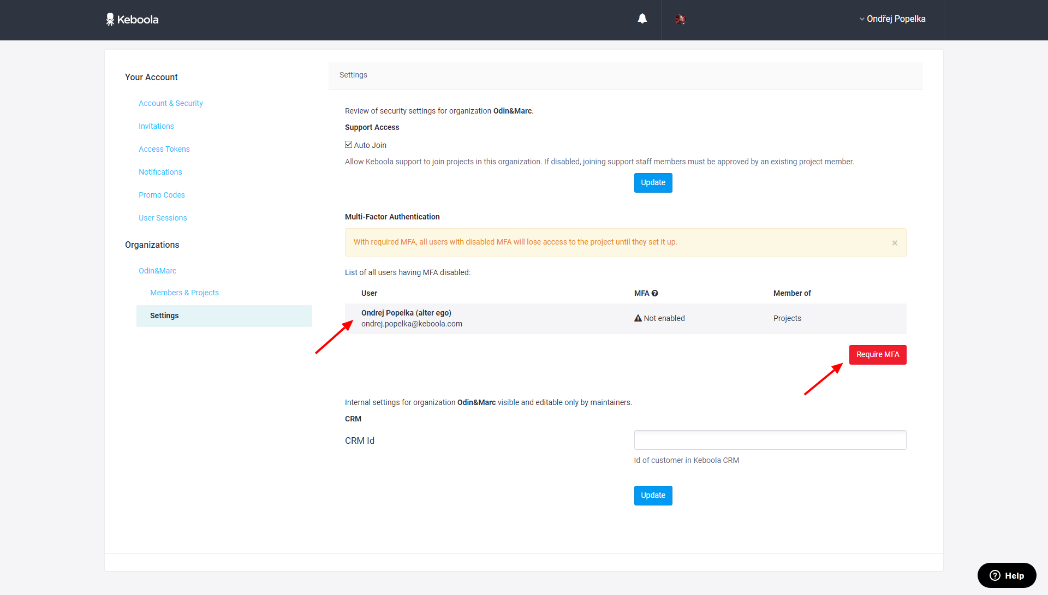This screenshot has height=595, width=1048.
Task: Select Settings in the sidebar
Action: coord(224,316)
